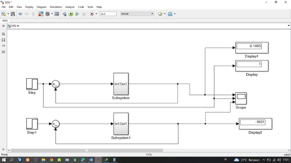
Task: Toggle Sample Time Display palette icon
Action: coord(3,46)
